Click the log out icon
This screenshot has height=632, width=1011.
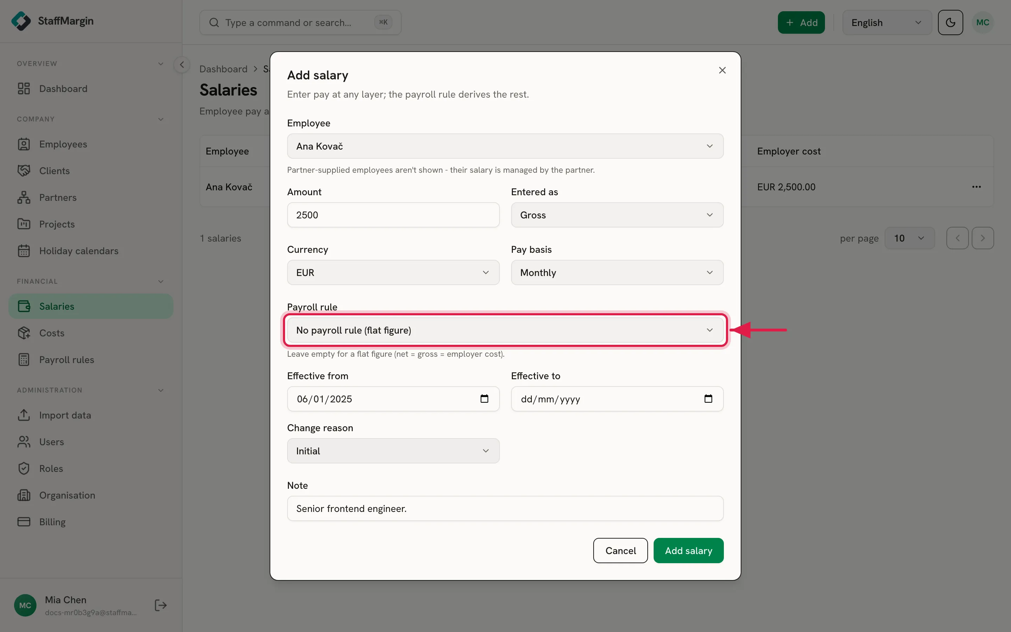pyautogui.click(x=160, y=605)
